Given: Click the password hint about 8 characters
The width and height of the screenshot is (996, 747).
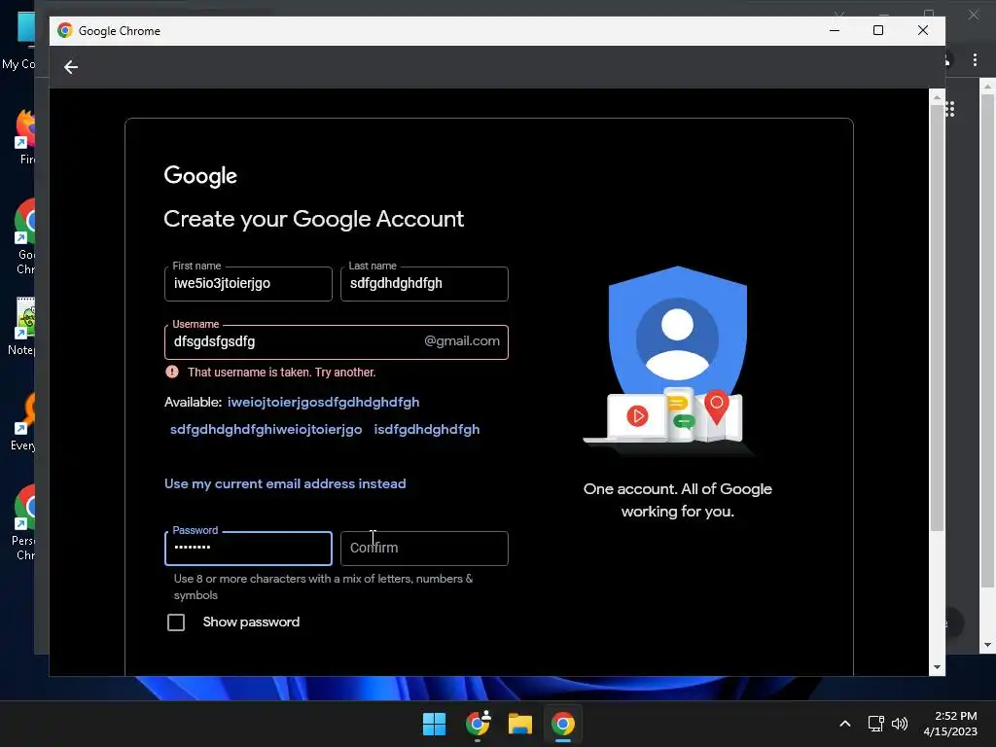Looking at the screenshot, I should (323, 587).
